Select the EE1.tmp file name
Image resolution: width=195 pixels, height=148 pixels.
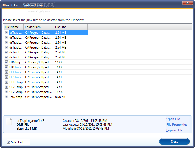[15, 72]
